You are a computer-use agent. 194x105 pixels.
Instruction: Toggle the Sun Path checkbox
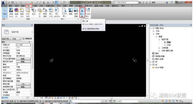click(x=17, y=95)
